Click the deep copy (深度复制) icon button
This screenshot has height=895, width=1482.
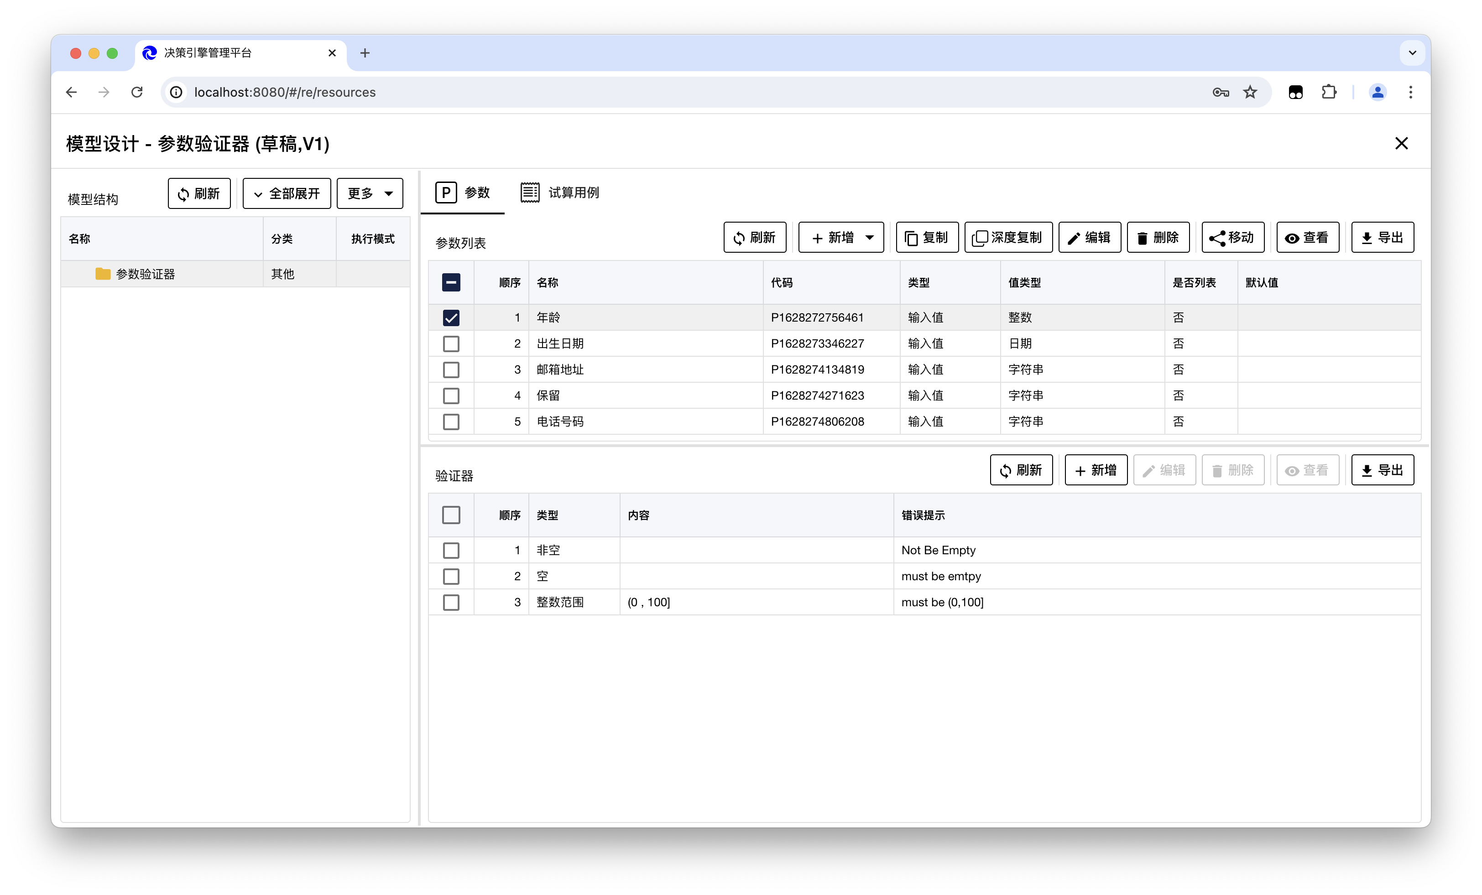coord(1008,238)
